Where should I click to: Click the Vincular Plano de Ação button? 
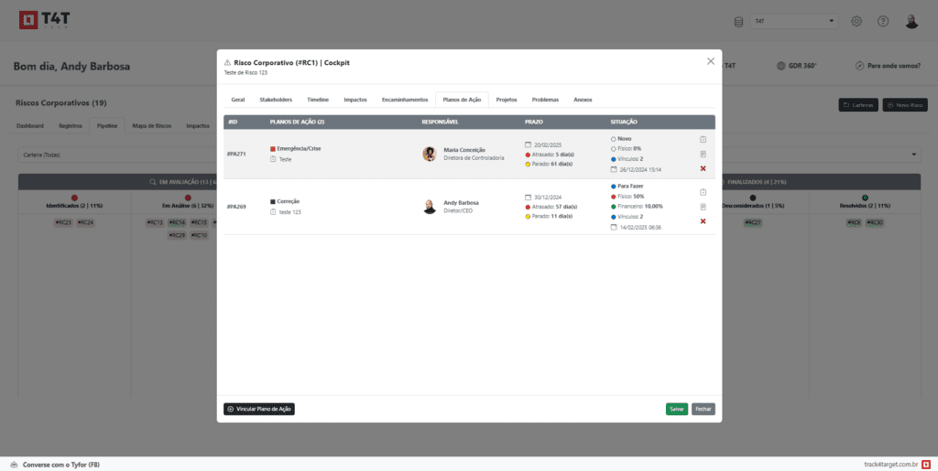pyautogui.click(x=259, y=409)
